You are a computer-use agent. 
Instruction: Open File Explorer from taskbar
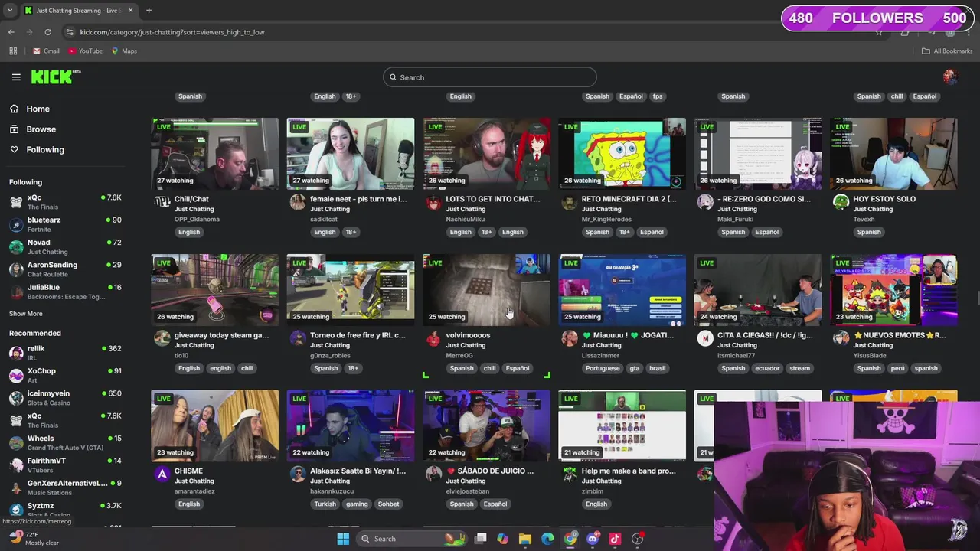pos(525,539)
